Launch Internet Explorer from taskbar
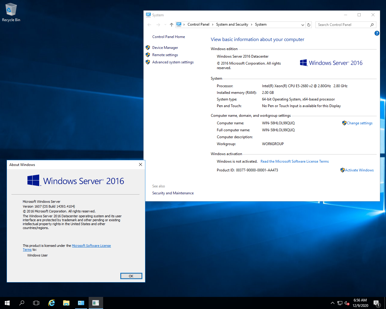Viewport: 386px width, 309px height. pyautogui.click(x=52, y=303)
